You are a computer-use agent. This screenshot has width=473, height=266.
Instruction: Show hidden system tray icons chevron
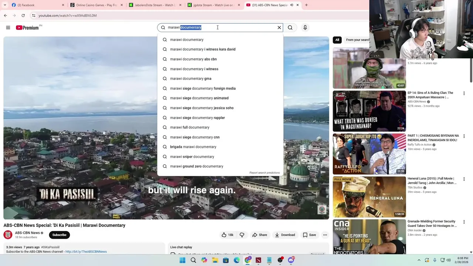[x=419, y=260]
